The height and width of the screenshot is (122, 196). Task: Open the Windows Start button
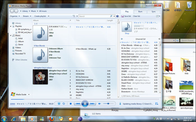[x=4, y=119]
